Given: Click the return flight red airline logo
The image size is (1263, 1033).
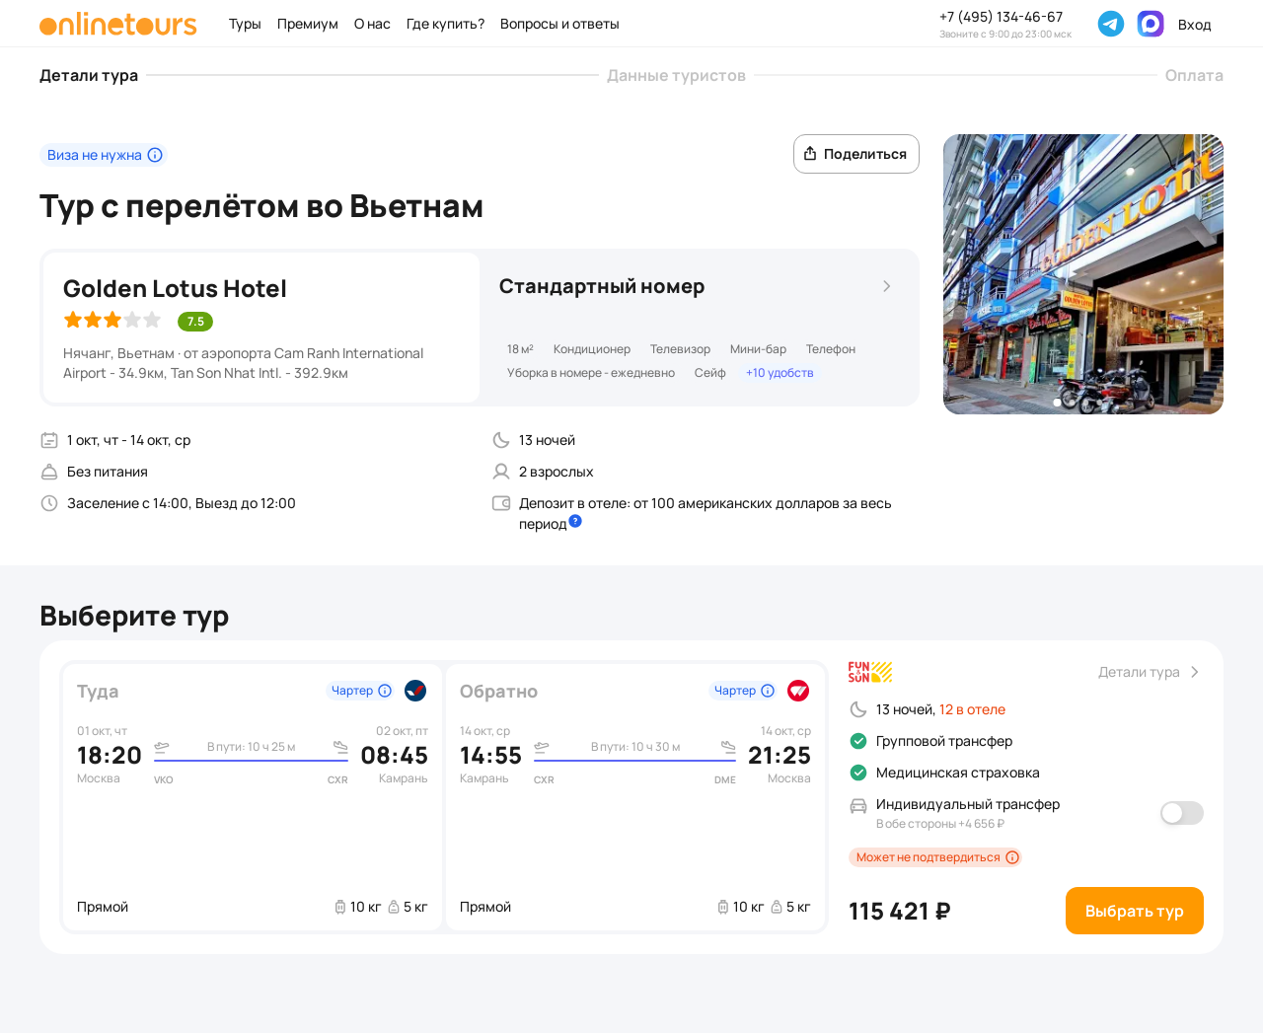Looking at the screenshot, I should 798,691.
